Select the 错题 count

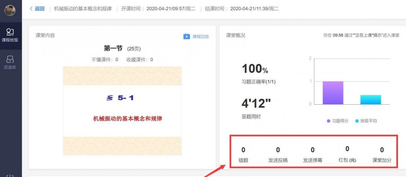[243, 150]
